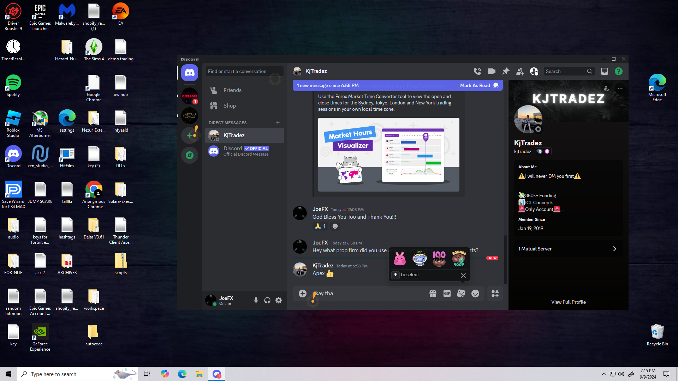
Task: Open the GIF picker
Action: tap(447, 294)
